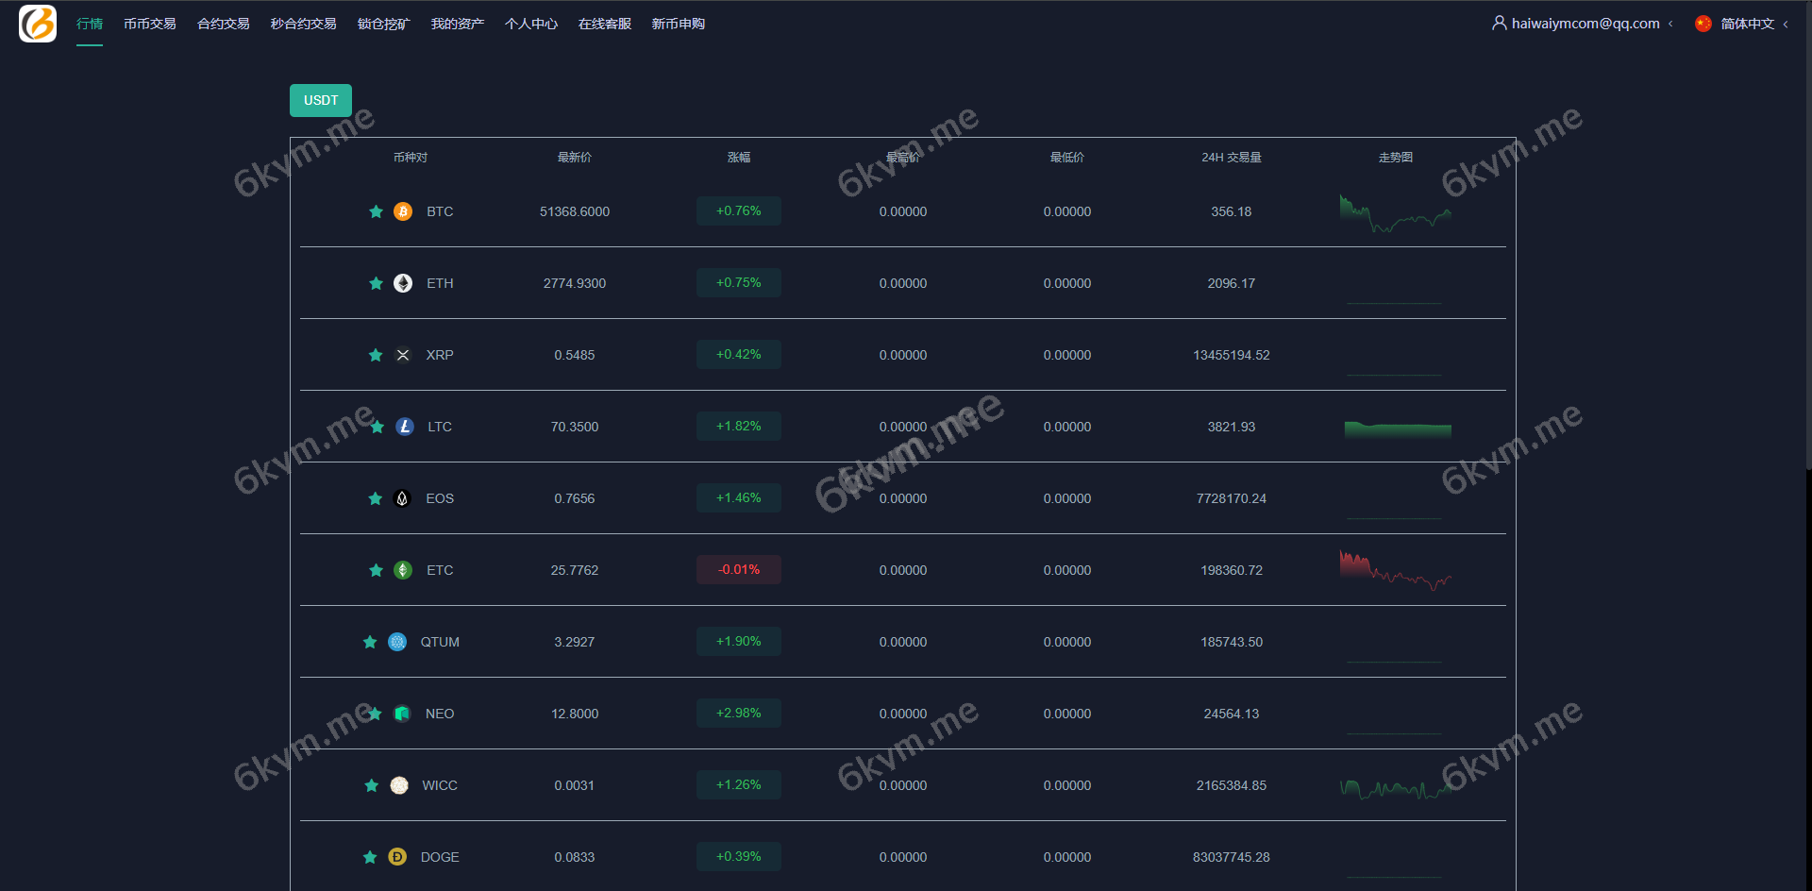Click the +0.76% change badge for BTC
This screenshot has width=1812, height=891.
coord(738,211)
